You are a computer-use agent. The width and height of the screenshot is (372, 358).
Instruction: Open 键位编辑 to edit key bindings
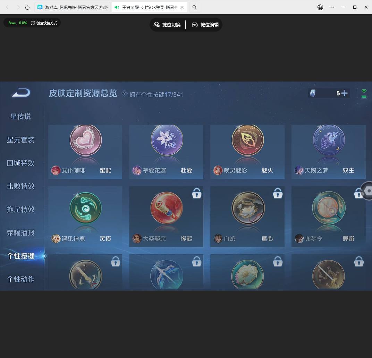(205, 25)
